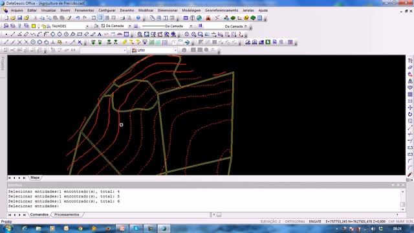Viewport: 414px width, 233px height.
Task: Toggle center snap circle icon
Action: coord(33,42)
